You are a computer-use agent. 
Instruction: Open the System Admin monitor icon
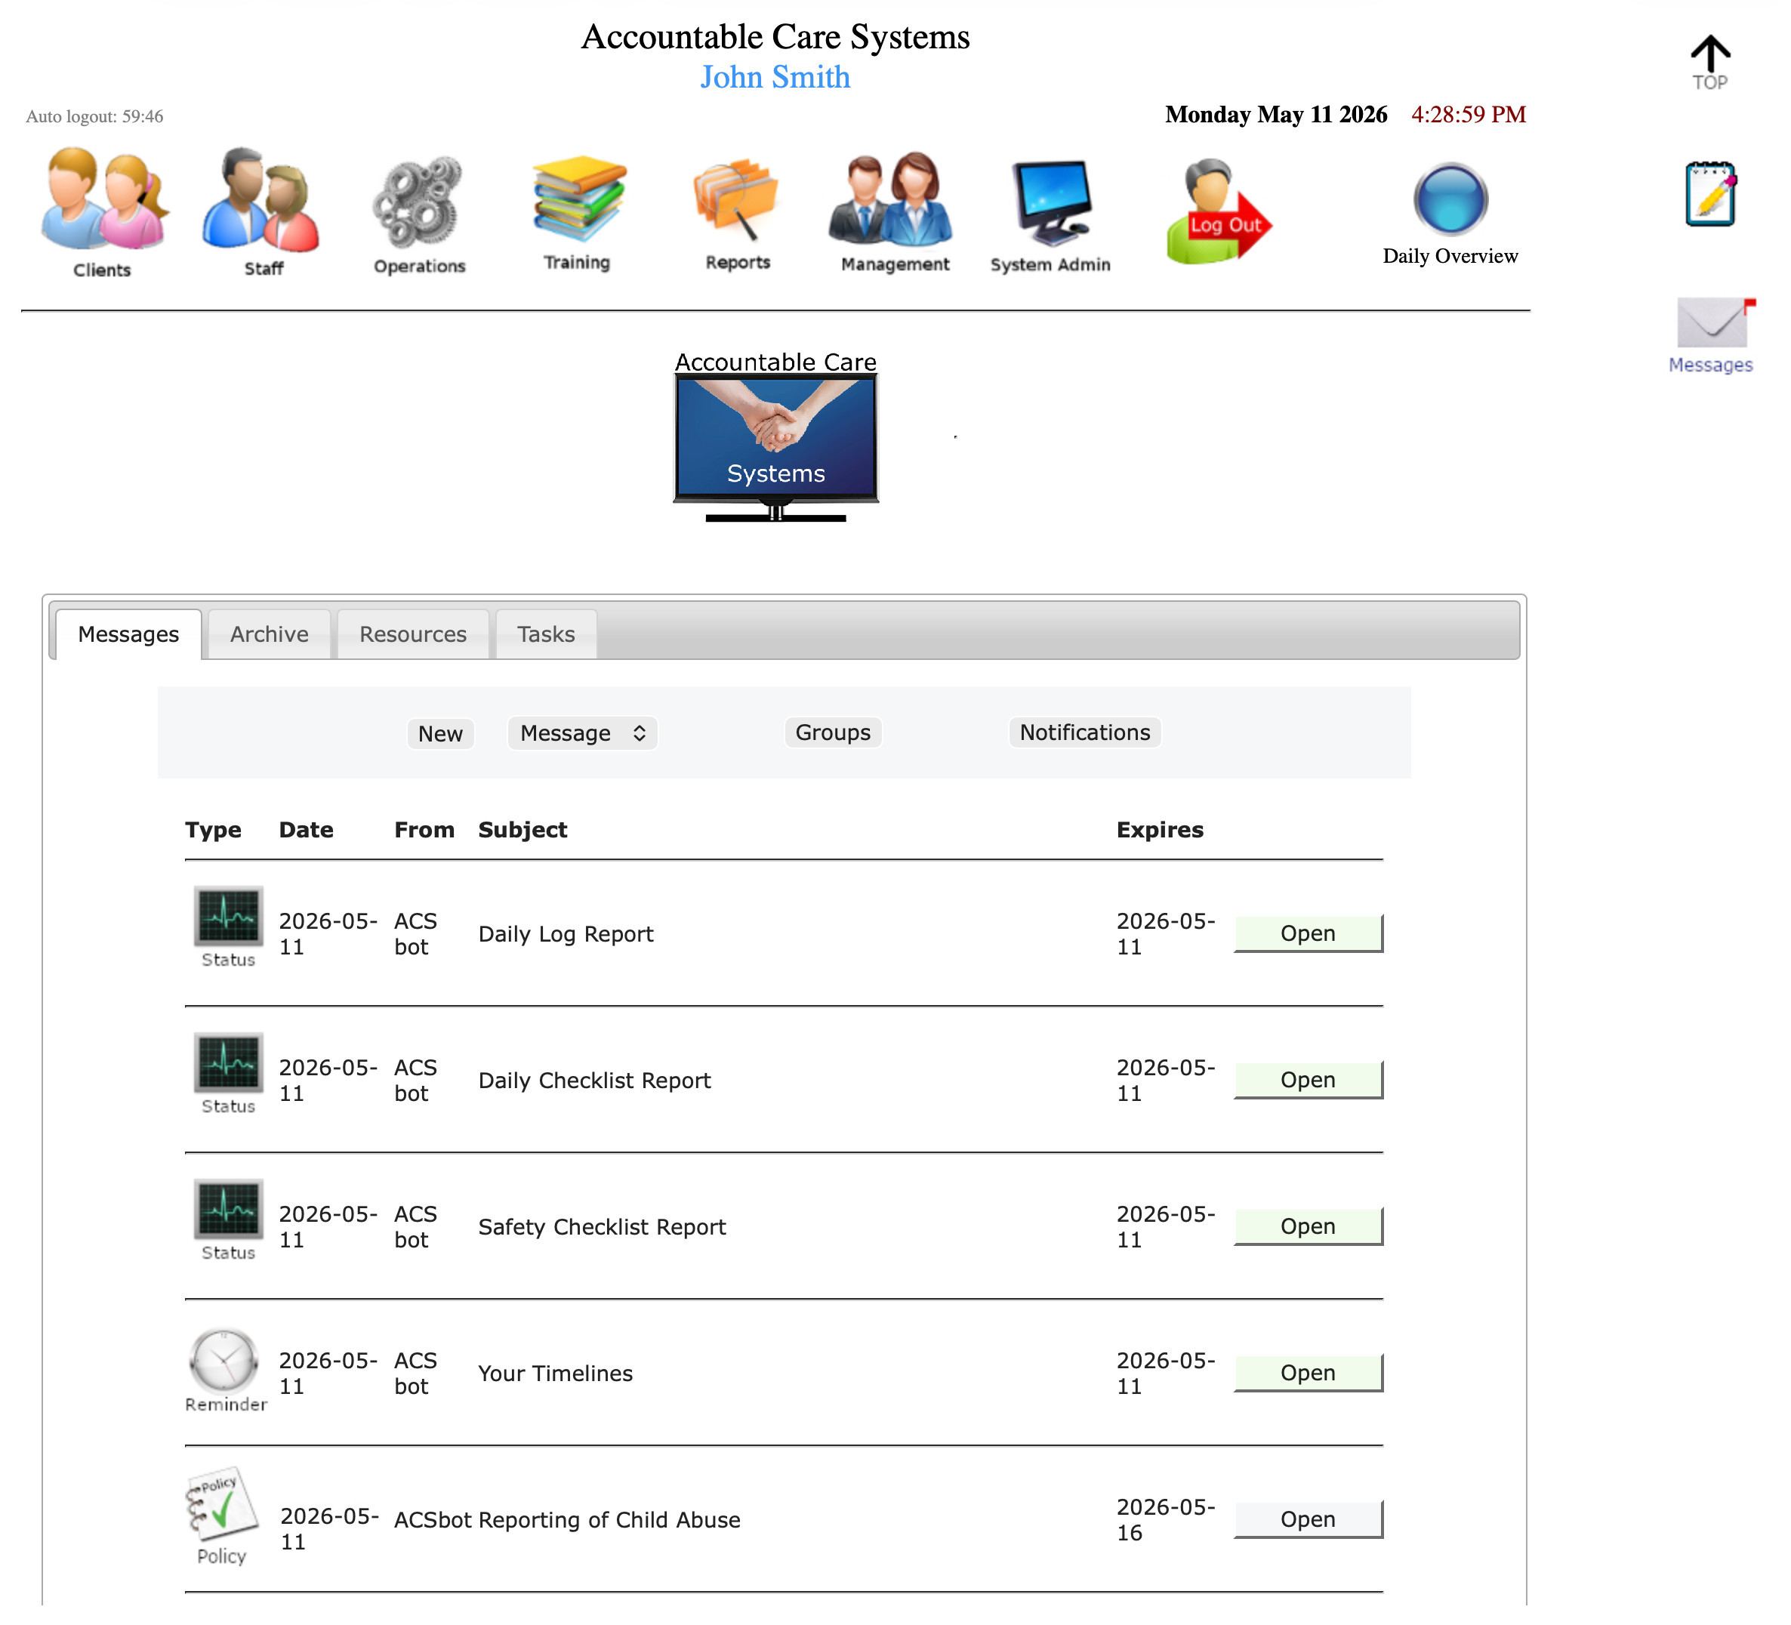coord(1051,216)
